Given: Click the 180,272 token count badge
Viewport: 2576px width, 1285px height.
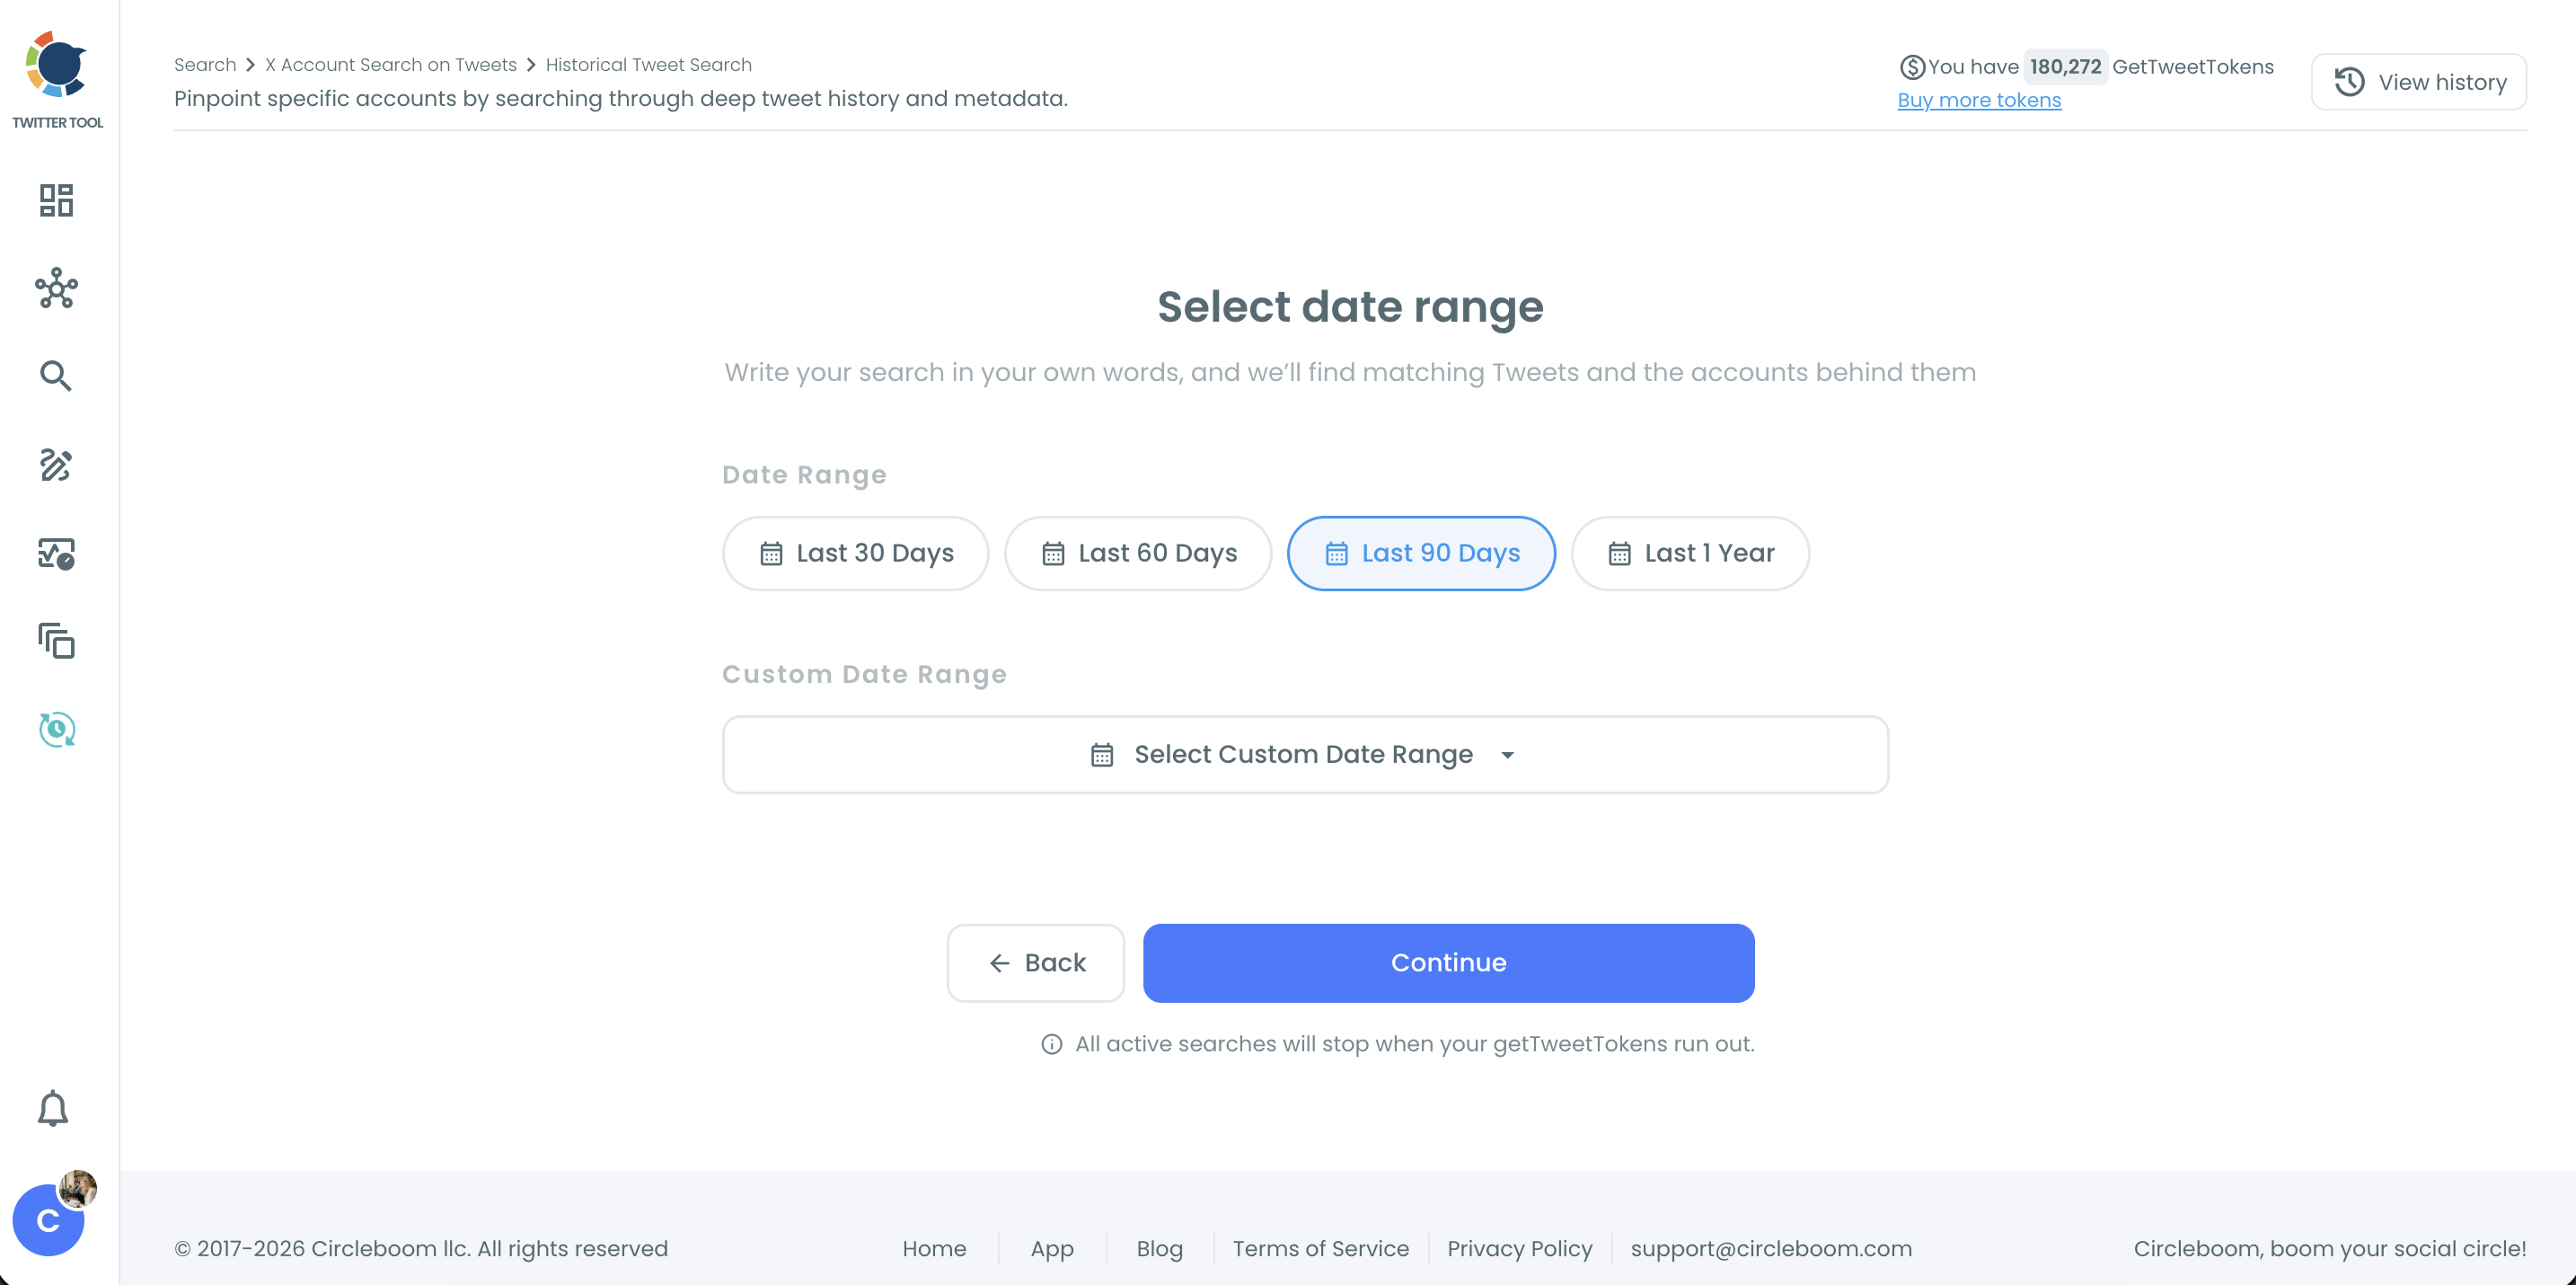Looking at the screenshot, I should click(x=2065, y=67).
